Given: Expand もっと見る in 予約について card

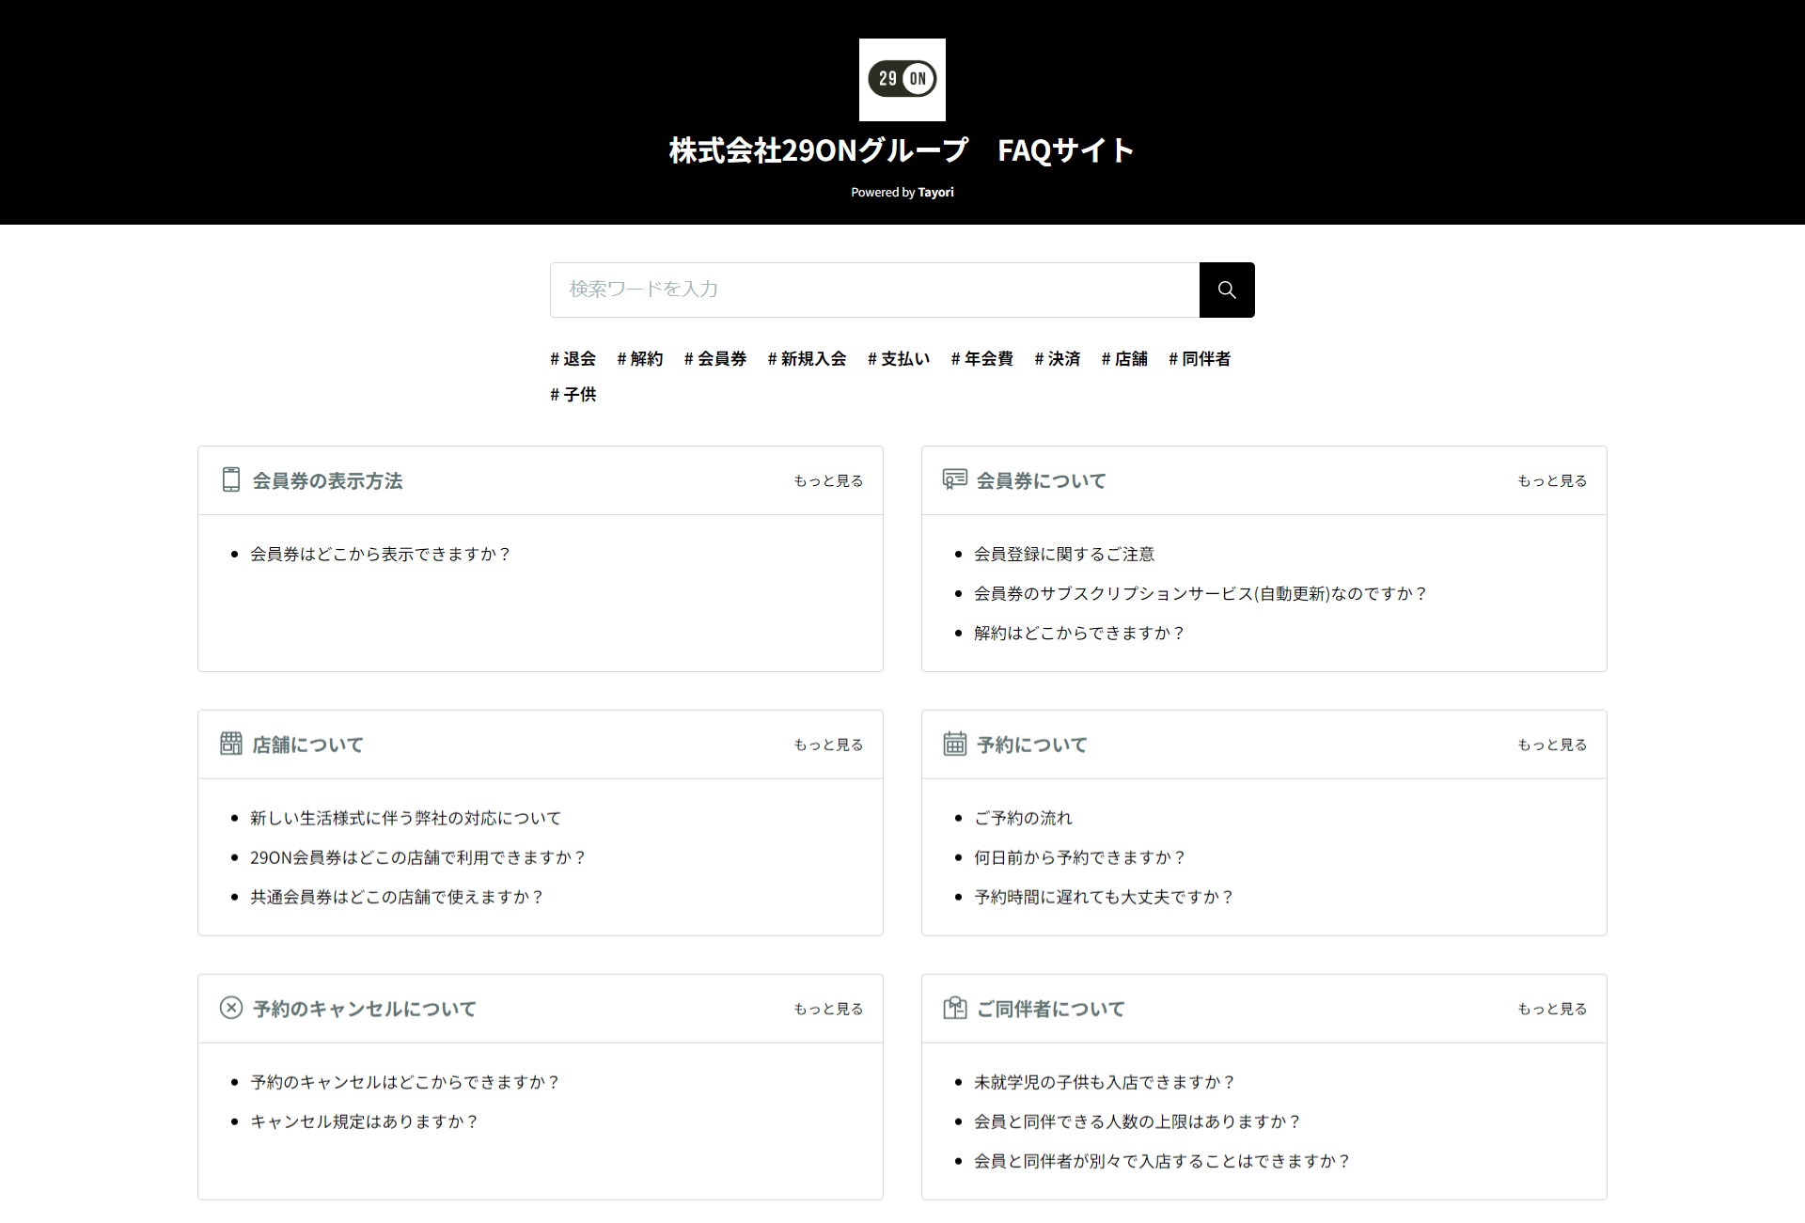Looking at the screenshot, I should coord(1551,745).
